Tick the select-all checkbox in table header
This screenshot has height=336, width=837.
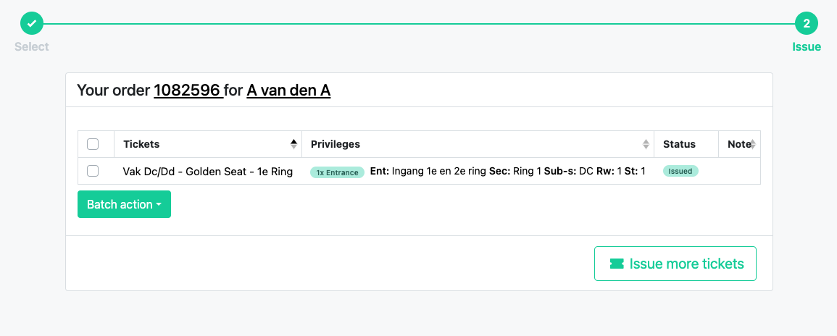point(93,144)
